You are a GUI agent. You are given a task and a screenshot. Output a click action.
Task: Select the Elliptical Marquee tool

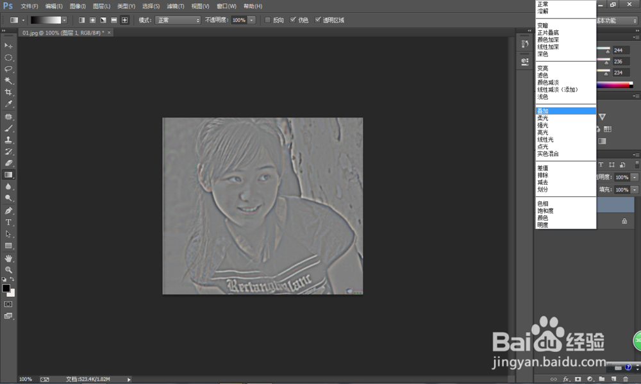[x=8, y=58]
